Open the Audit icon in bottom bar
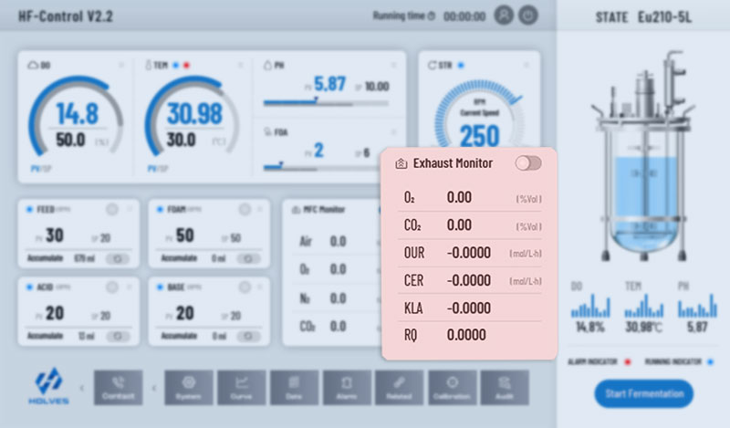 (505, 388)
